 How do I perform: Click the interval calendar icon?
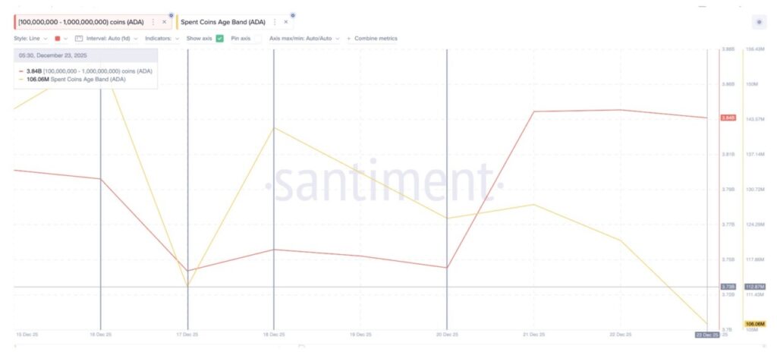(x=78, y=38)
